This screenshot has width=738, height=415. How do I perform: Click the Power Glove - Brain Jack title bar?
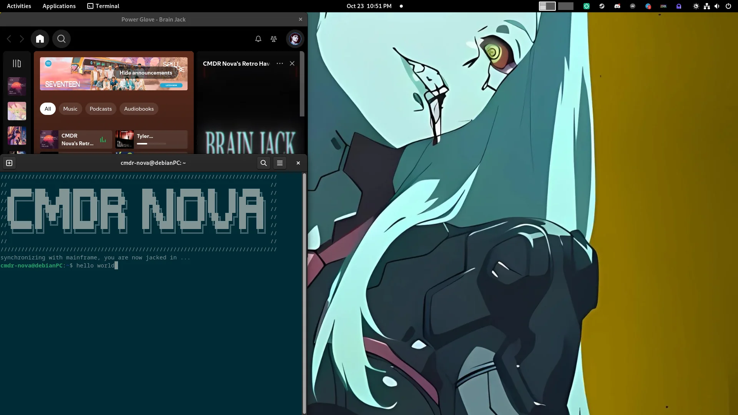(153, 20)
